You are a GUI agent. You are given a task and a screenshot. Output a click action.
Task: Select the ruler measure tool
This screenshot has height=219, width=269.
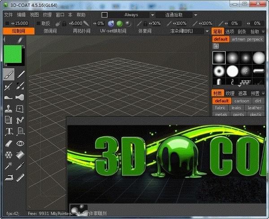pyautogui.click(x=20, y=178)
